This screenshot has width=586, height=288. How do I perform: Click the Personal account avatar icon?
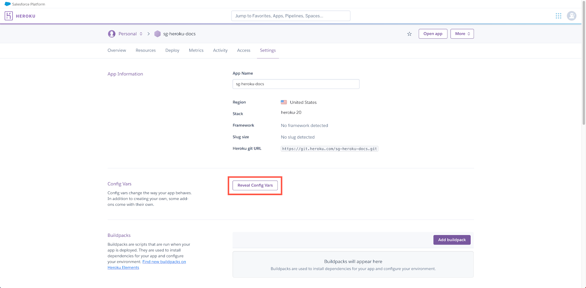pyautogui.click(x=112, y=34)
